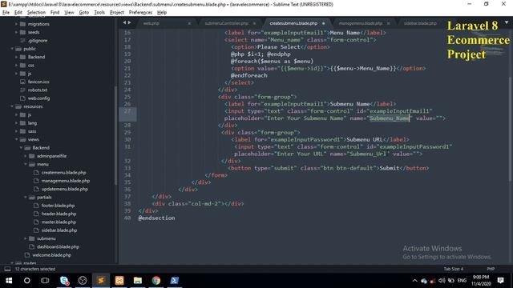Open the Edit menu
Screen dimensions: 513x288
18,13
